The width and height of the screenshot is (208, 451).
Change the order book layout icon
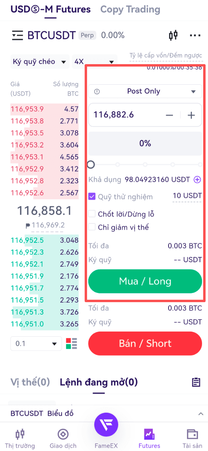[71, 343]
